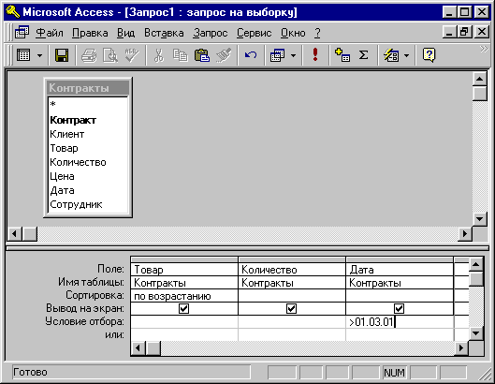495x384 pixels.
Task: Select the Дата field in the Контракты list
Action: (88, 190)
